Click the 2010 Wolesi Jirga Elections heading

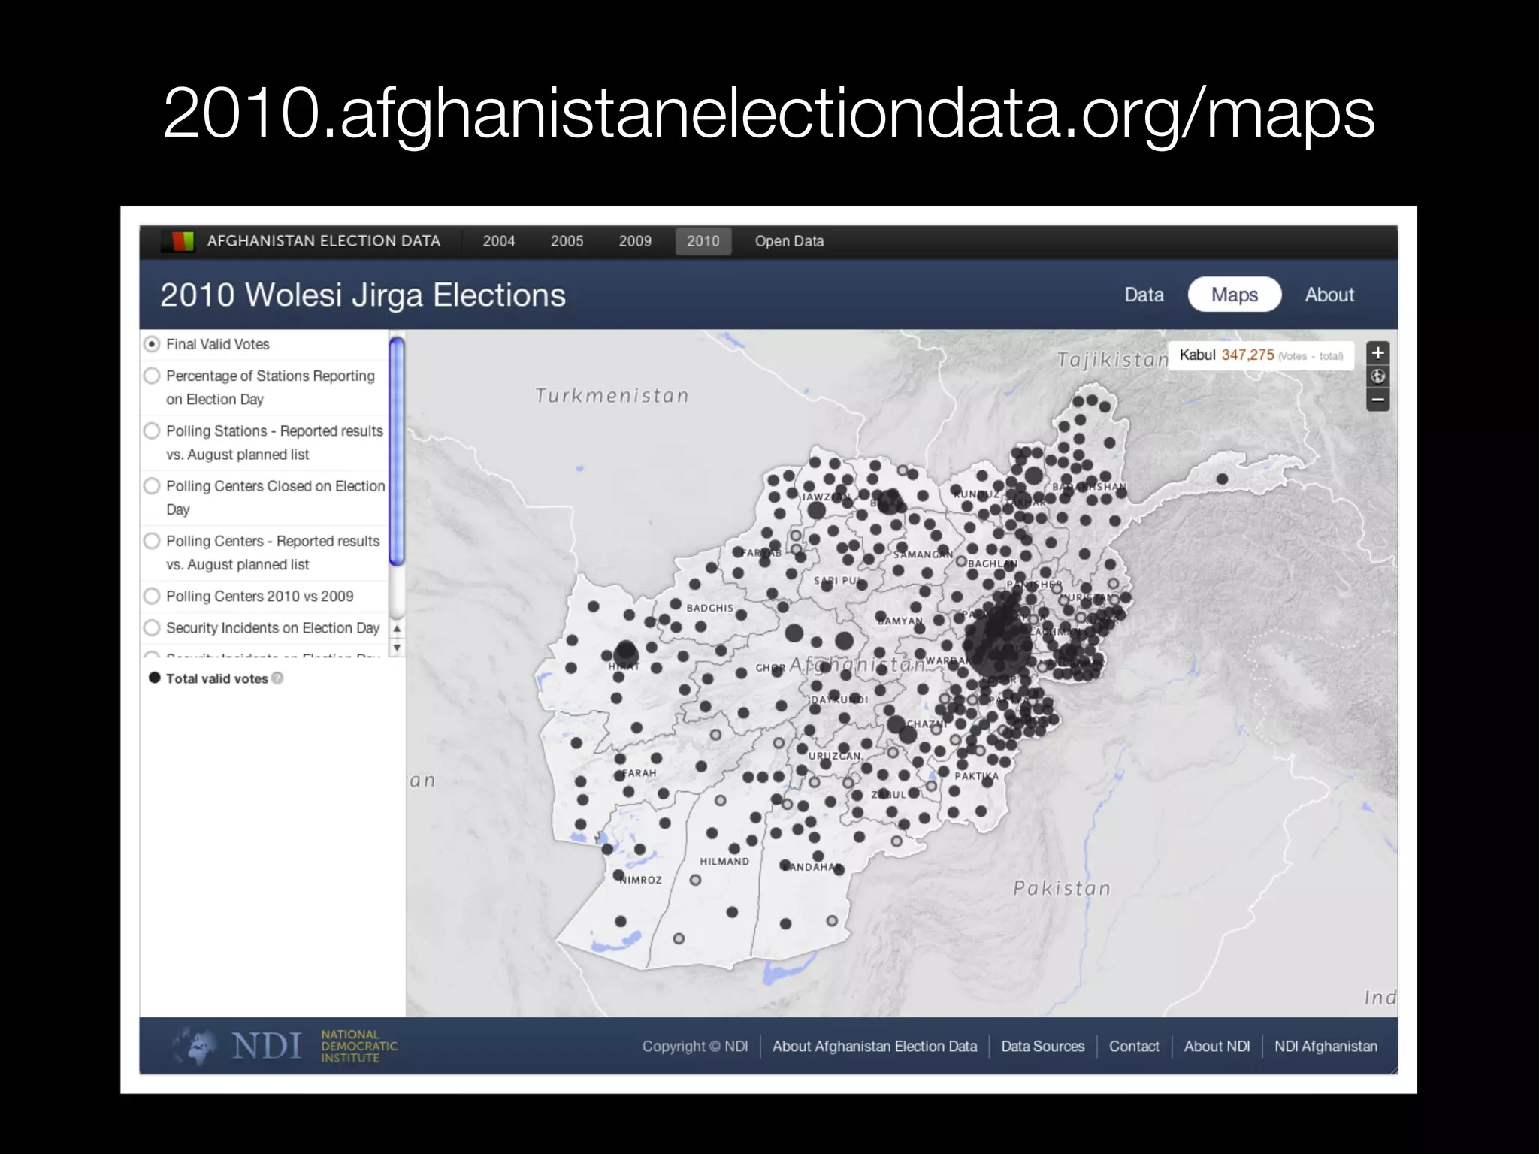click(x=363, y=295)
